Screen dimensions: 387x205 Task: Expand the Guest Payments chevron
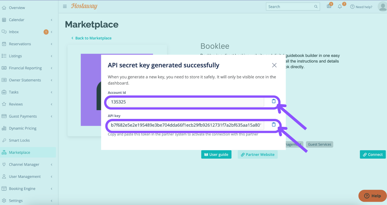tap(52, 116)
